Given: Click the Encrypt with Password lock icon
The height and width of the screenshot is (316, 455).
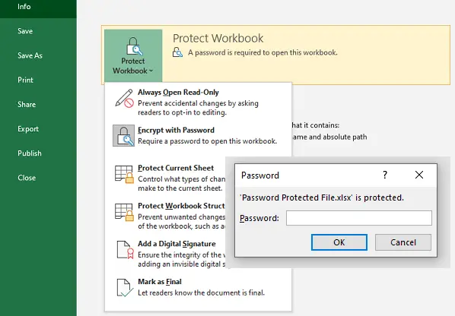Looking at the screenshot, I should 123,135.
